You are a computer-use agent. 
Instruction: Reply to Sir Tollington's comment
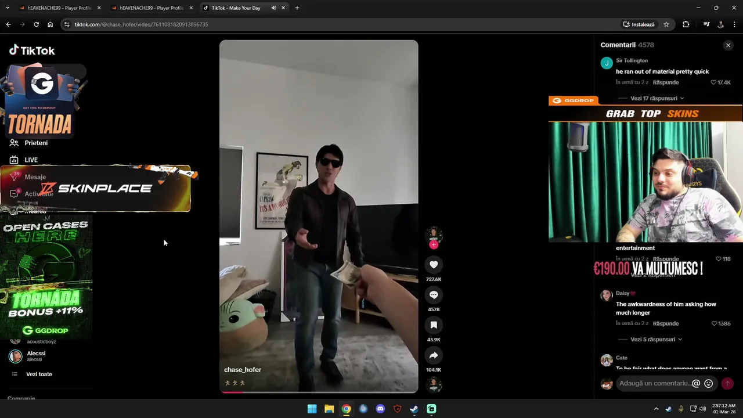tap(666, 82)
